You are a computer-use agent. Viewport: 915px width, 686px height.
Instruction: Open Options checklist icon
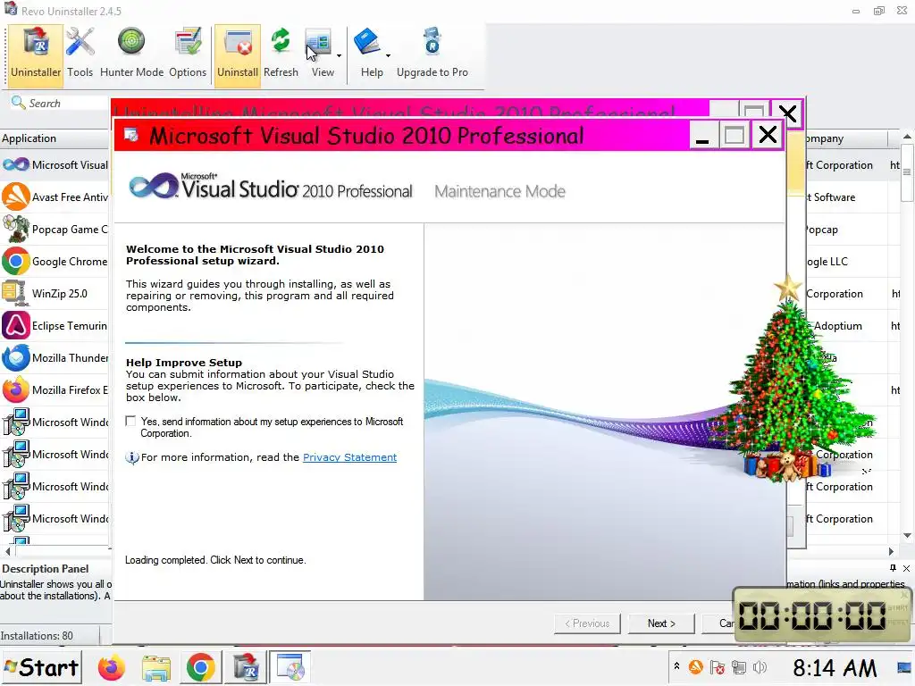coord(188,43)
